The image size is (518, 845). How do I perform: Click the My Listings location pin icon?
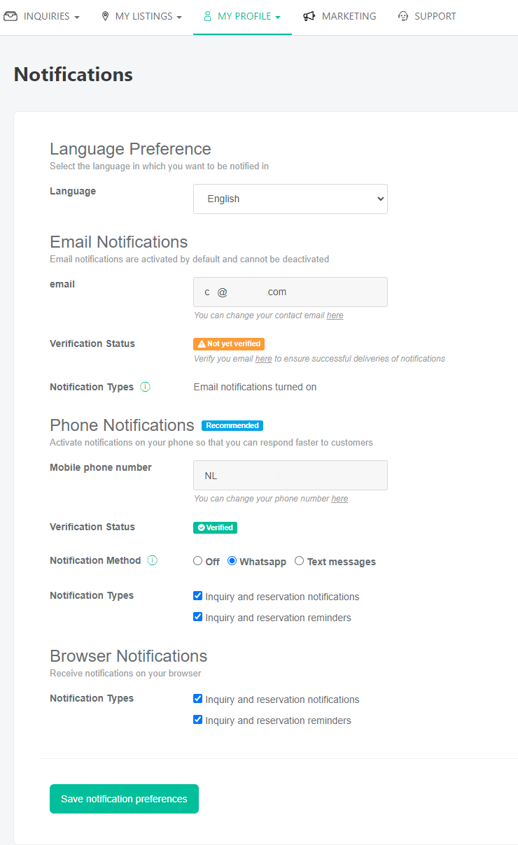[x=104, y=15]
